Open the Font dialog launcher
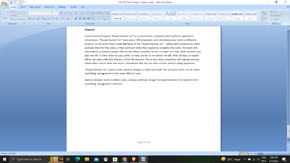 coord(71,24)
